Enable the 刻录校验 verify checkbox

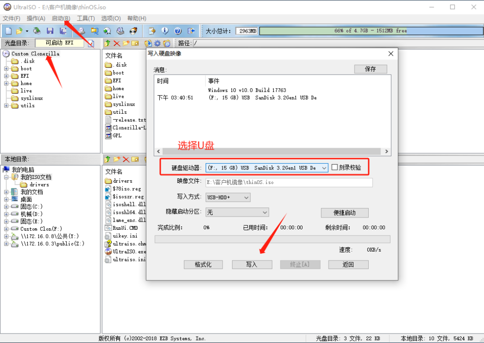(x=335, y=167)
